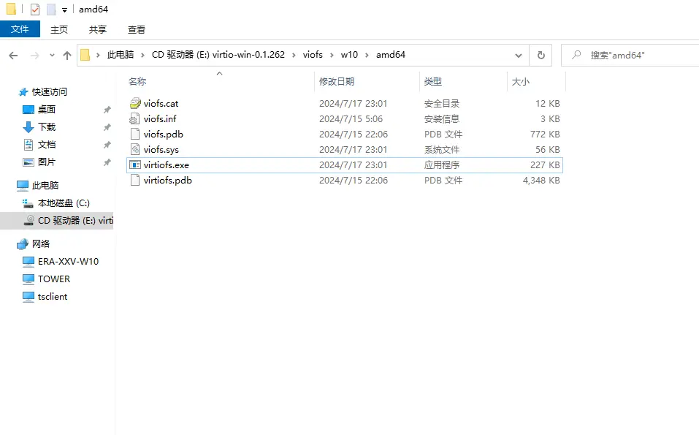This screenshot has height=435, width=699.
Task: Go up one folder level arrow
Action: click(x=67, y=56)
